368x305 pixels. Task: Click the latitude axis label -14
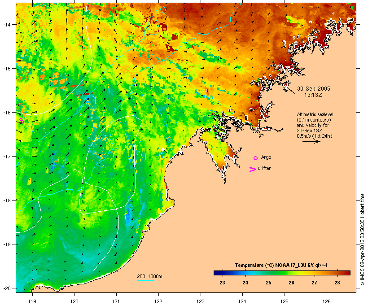tap(7, 24)
